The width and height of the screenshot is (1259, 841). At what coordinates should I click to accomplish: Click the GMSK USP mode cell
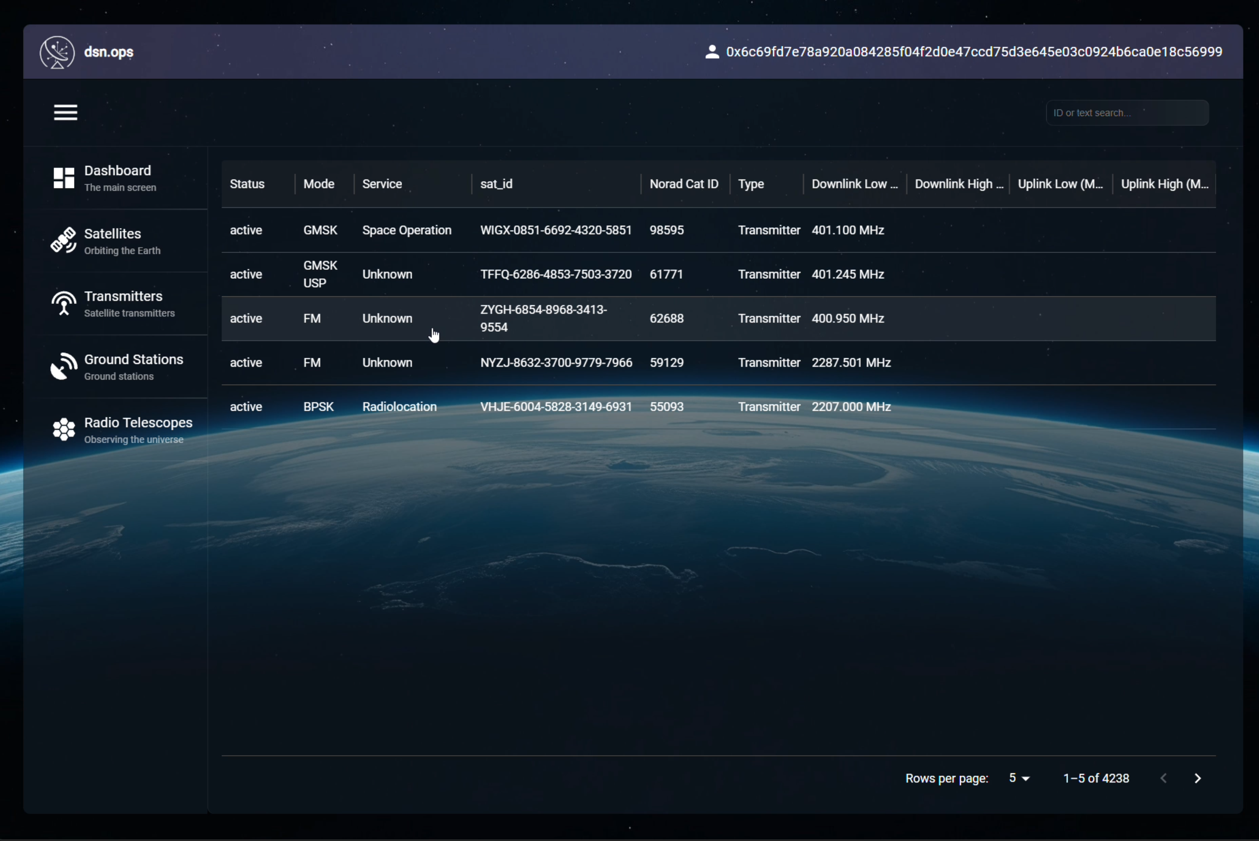[320, 274]
